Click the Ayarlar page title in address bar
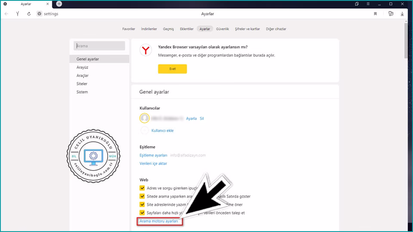This screenshot has height=232, width=413. (x=207, y=14)
